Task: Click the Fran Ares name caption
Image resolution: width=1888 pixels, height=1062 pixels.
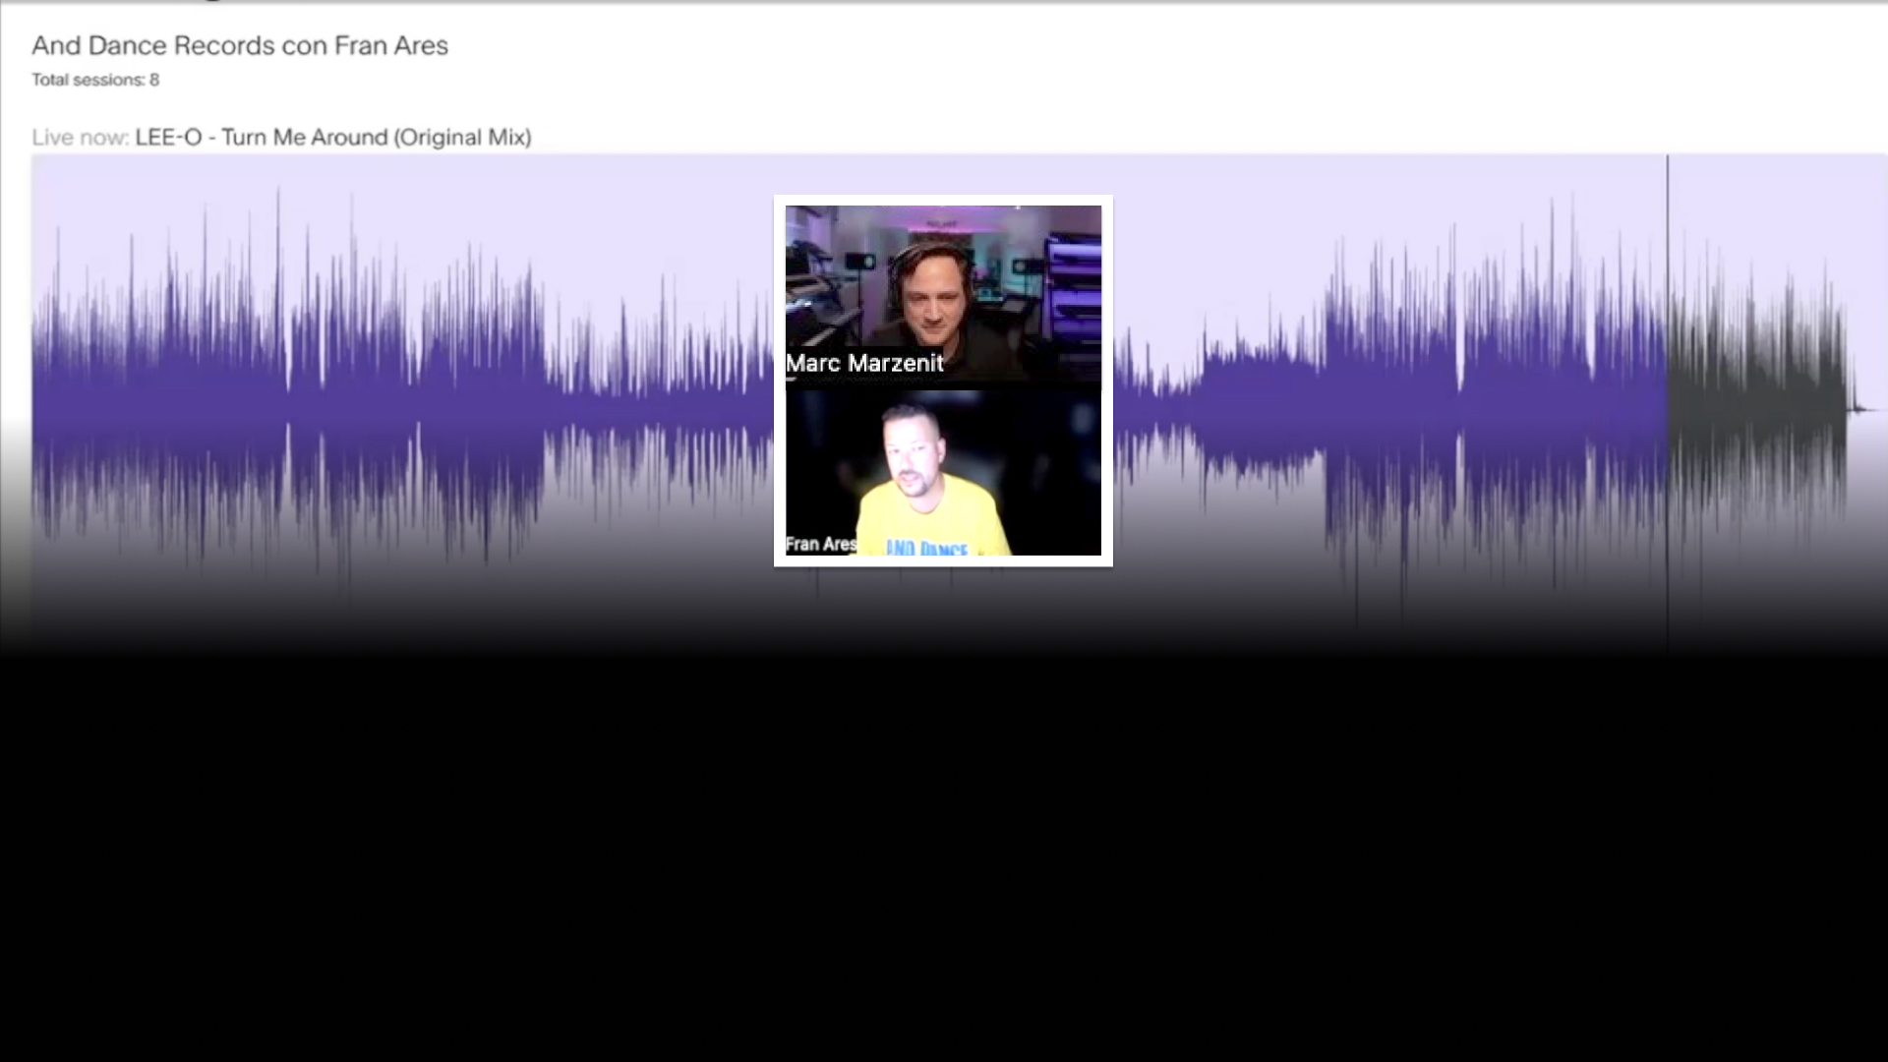Action: pos(821,544)
